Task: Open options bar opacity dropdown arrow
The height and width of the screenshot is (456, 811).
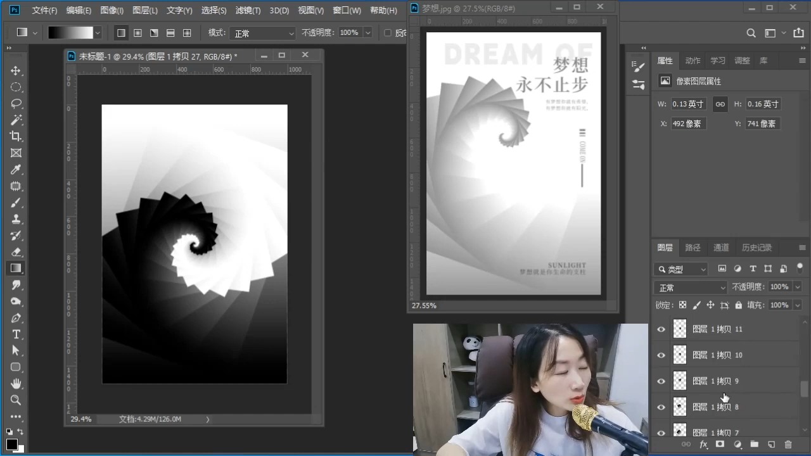Action: click(x=367, y=33)
